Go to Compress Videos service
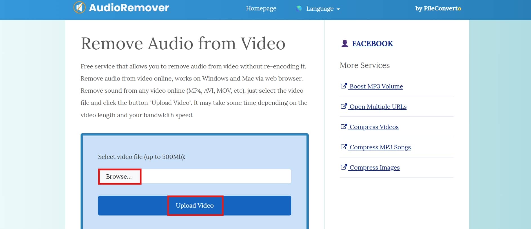Image resolution: width=531 pixels, height=229 pixels. tap(374, 127)
